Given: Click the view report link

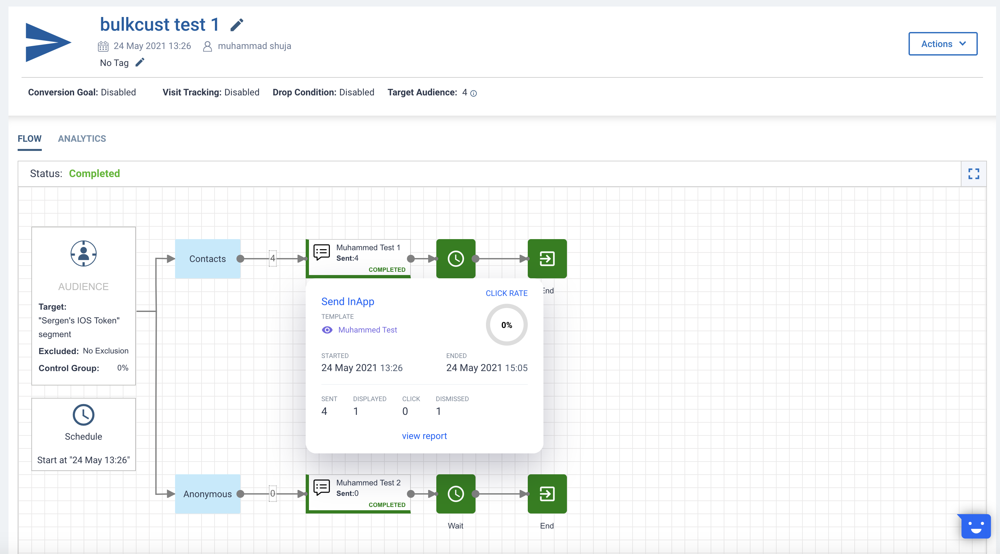Looking at the screenshot, I should tap(424, 436).
